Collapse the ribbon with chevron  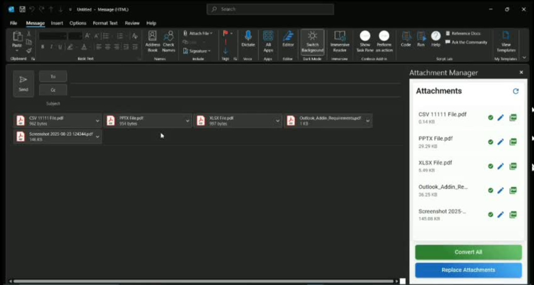(524, 58)
